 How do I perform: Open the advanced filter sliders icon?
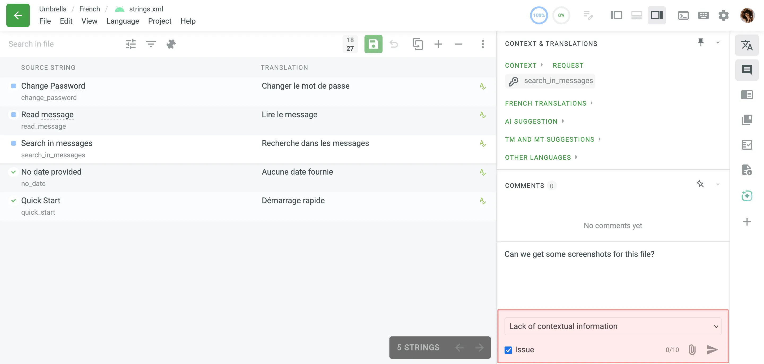click(x=131, y=44)
